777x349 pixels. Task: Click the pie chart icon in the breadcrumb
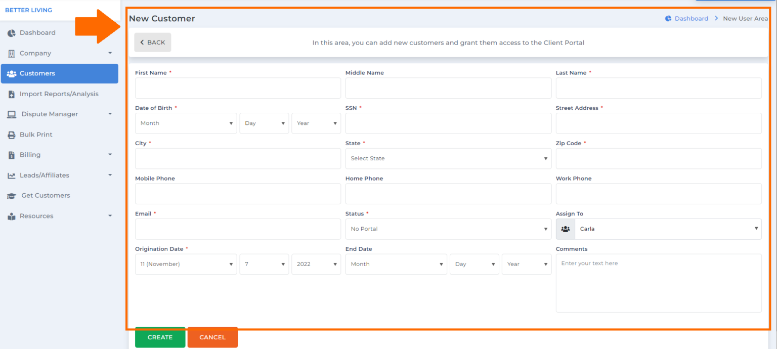click(x=668, y=18)
